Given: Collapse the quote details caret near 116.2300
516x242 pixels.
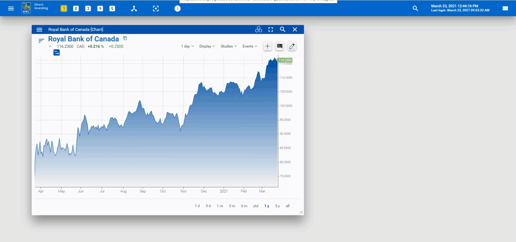Looking at the screenshot, I should 50,46.
